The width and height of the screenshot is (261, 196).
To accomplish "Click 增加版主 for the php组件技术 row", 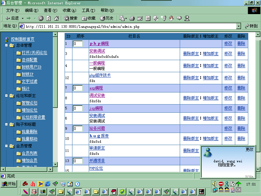I will [210, 78].
